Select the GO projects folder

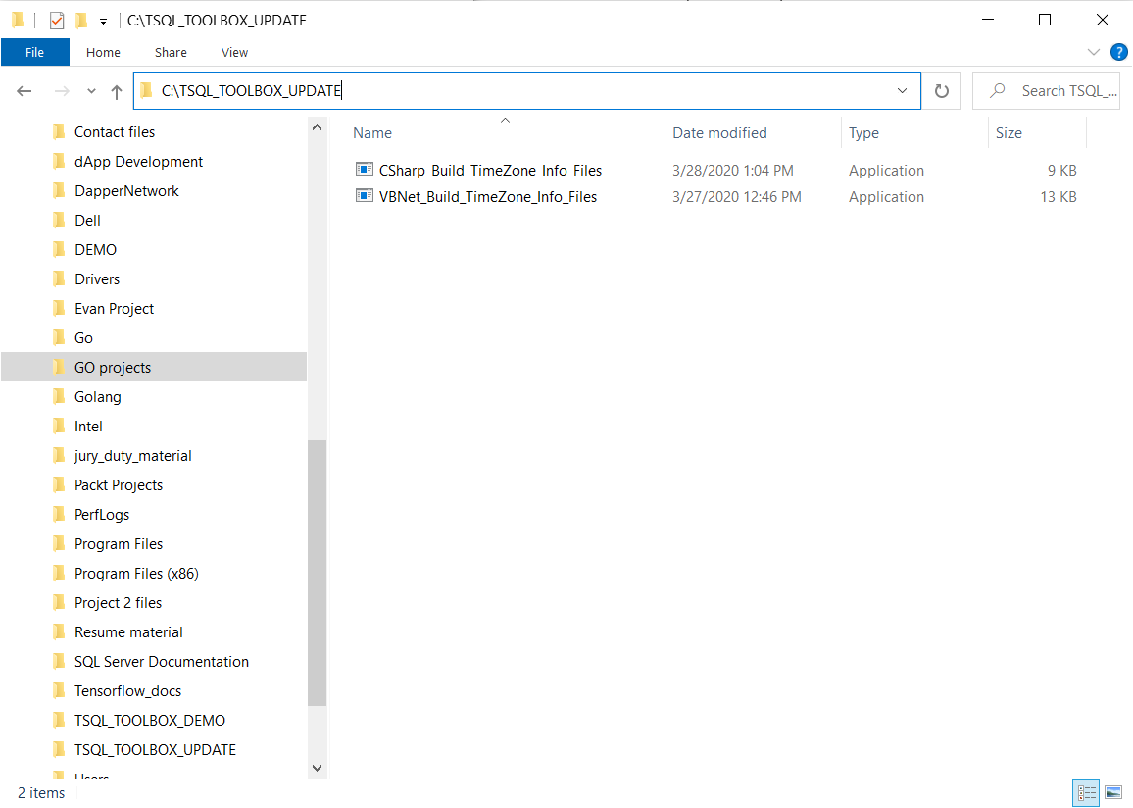[113, 368]
